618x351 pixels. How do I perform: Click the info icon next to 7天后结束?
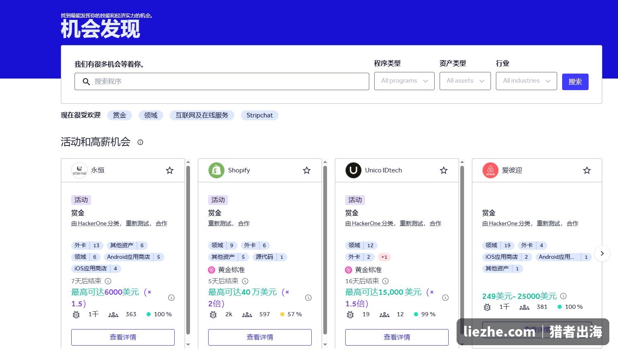click(x=108, y=281)
